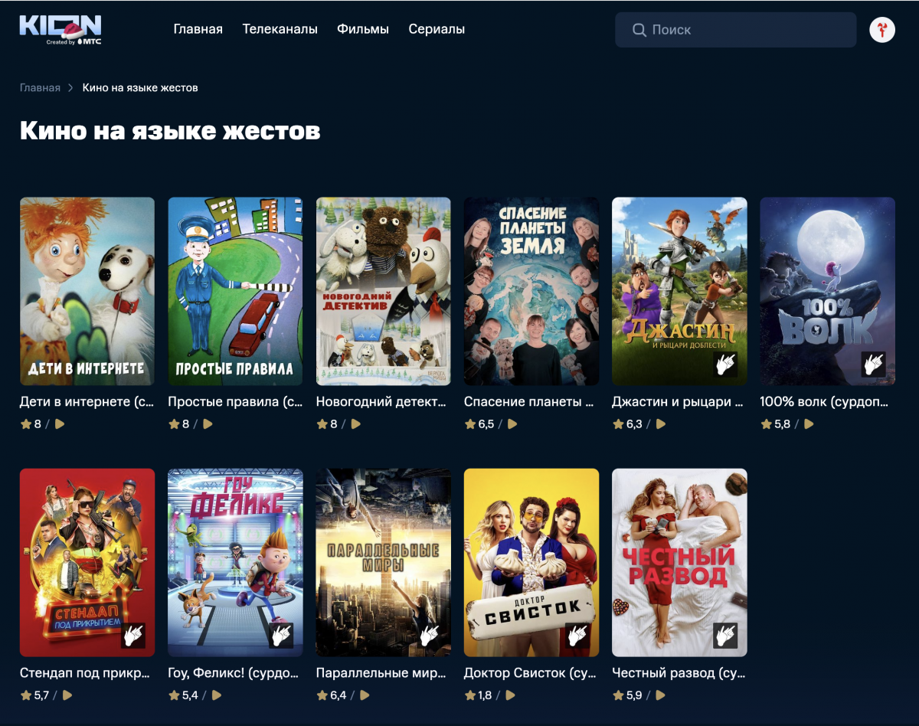Open the Фильмы menu item

(x=363, y=29)
